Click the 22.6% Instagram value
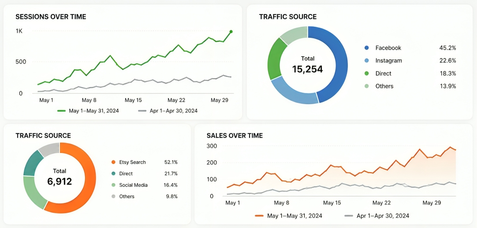Viewport: 477px width, 228px height. 447,61
